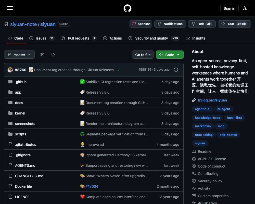The height and width of the screenshot is (204, 255).
Task: Select the agentic-ai topic tag
Action: click(203, 109)
